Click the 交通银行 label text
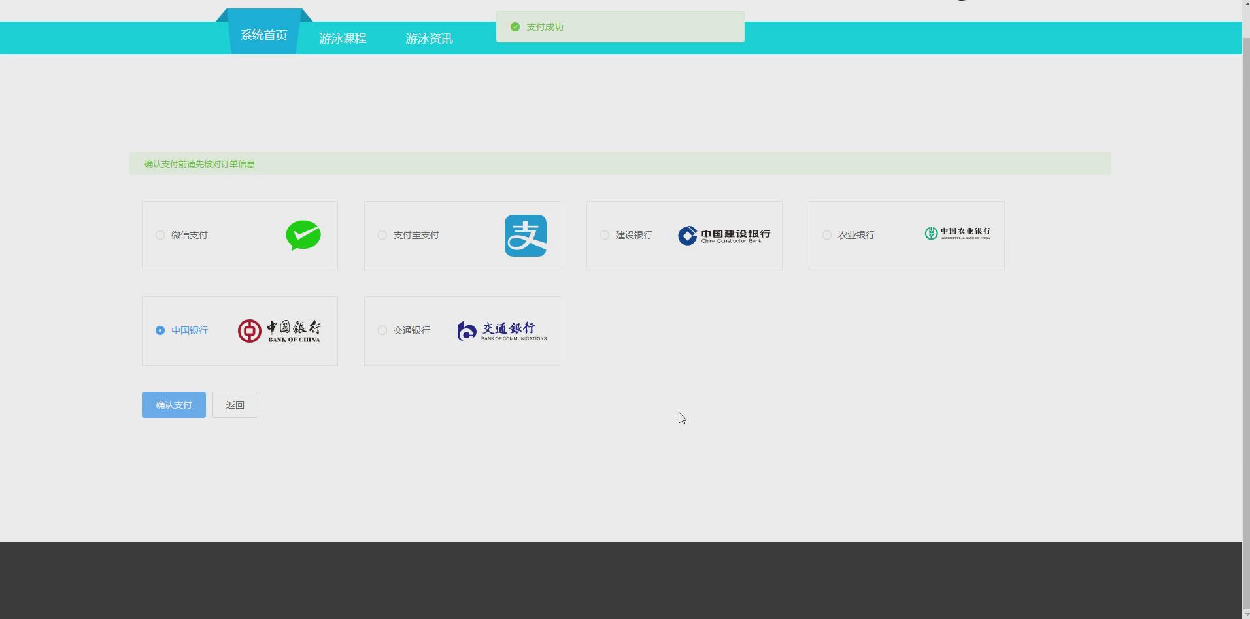Viewport: 1250px width, 619px height. click(412, 330)
